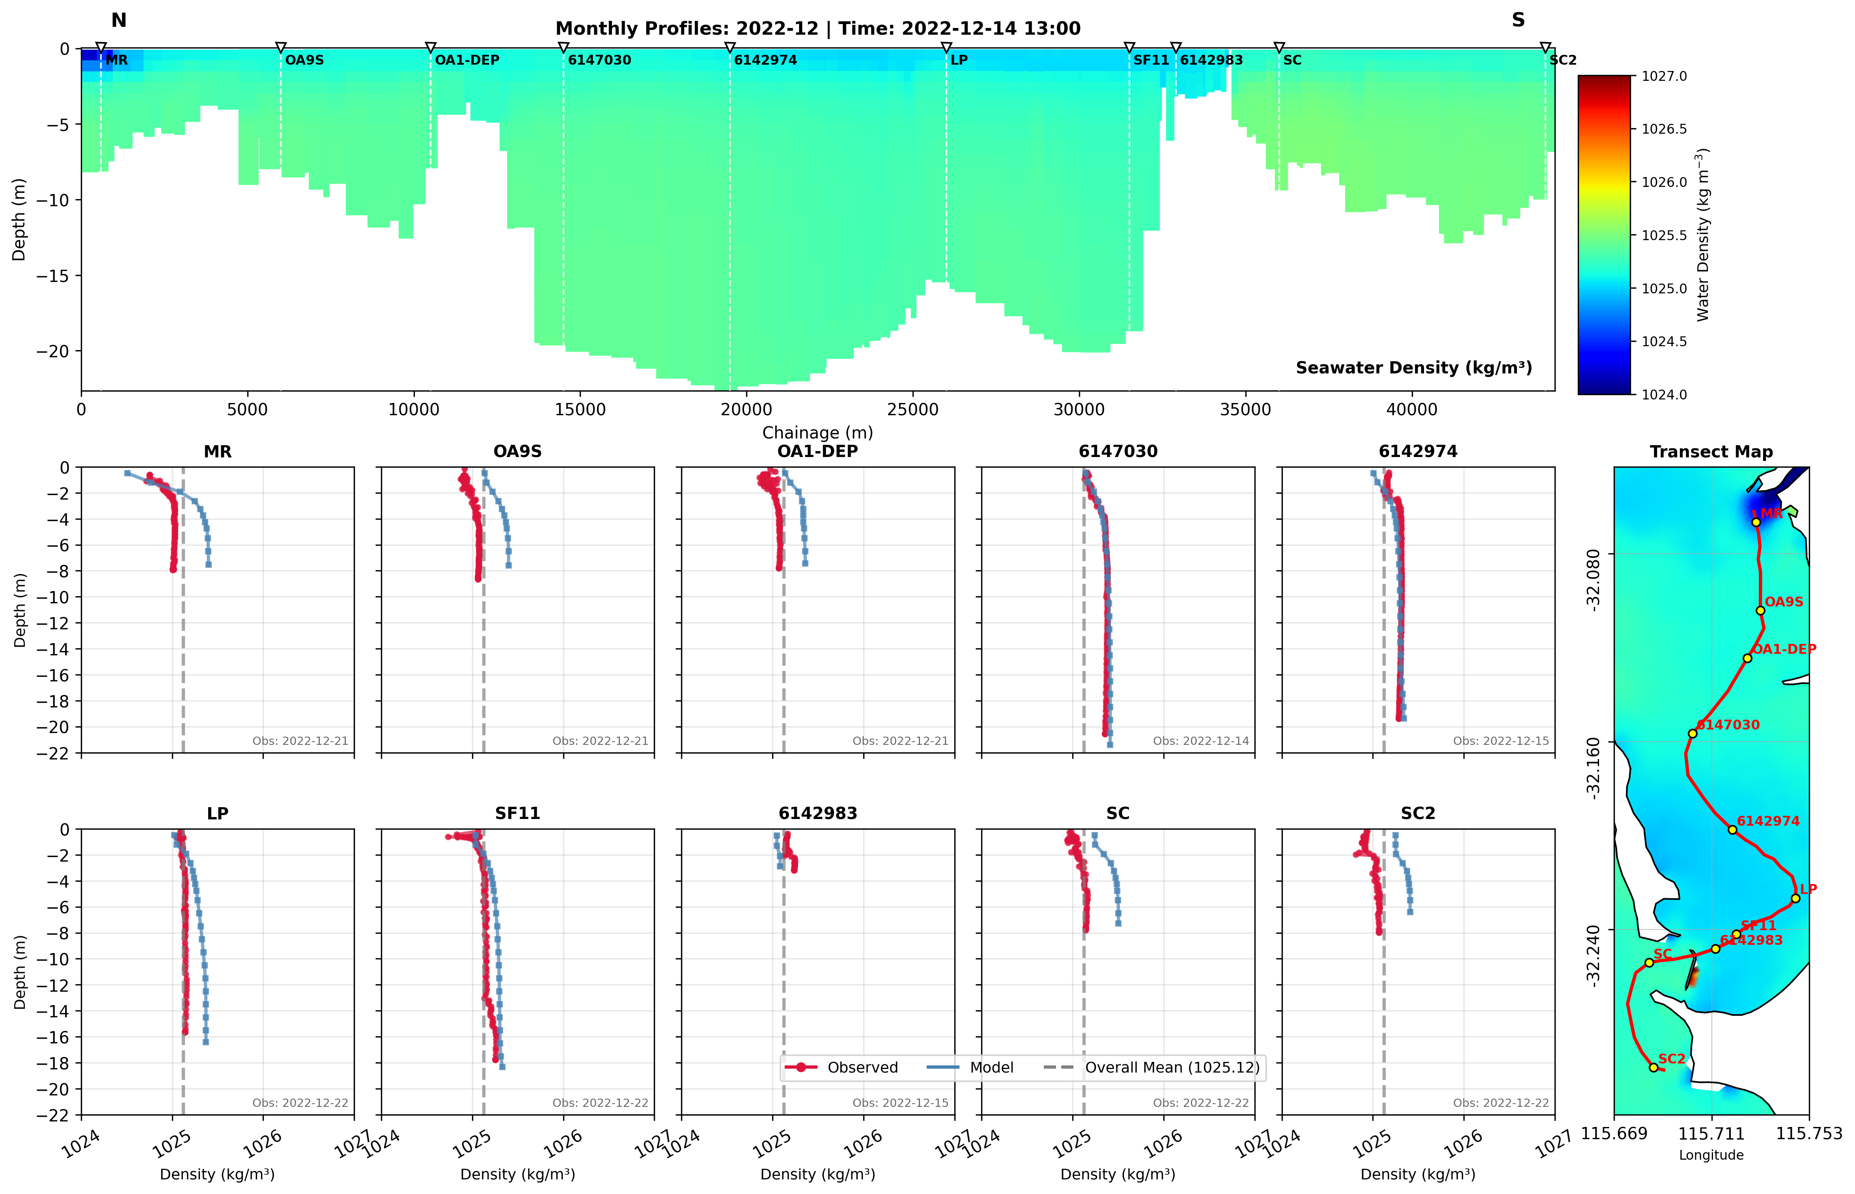
Task: Click the 6142983 profile subplot title
Action: click(818, 813)
